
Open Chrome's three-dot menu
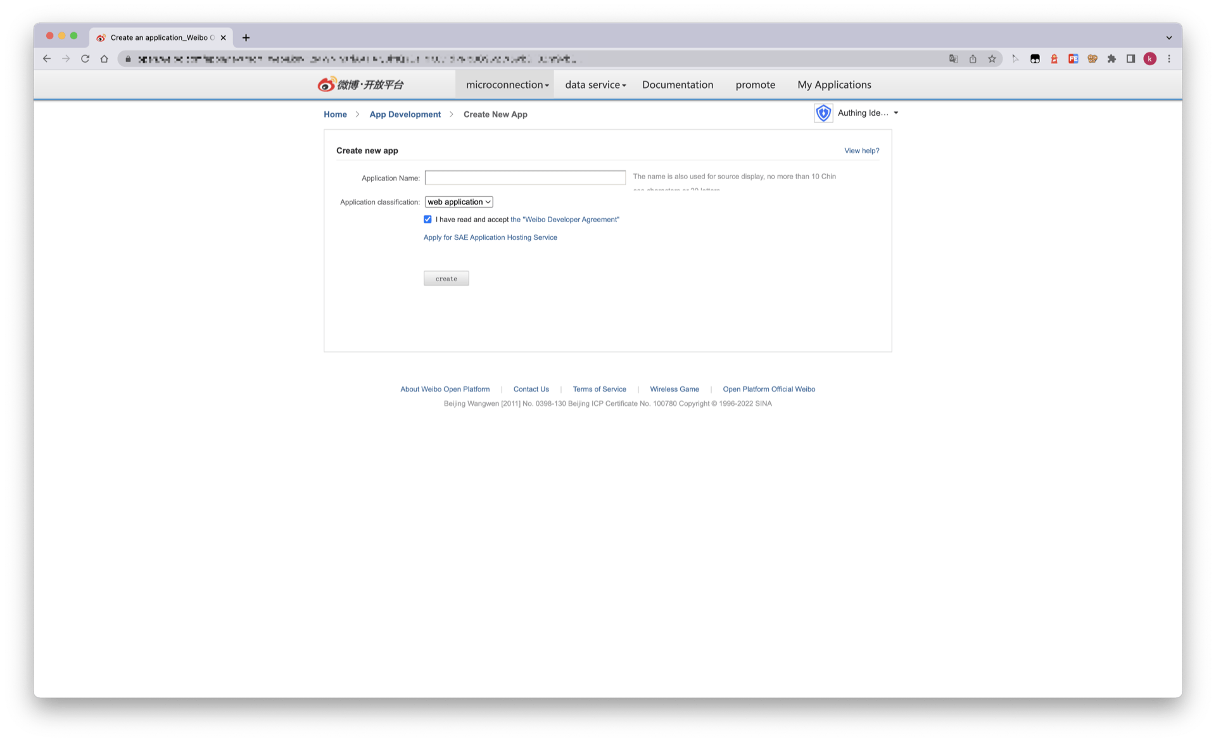tap(1170, 58)
